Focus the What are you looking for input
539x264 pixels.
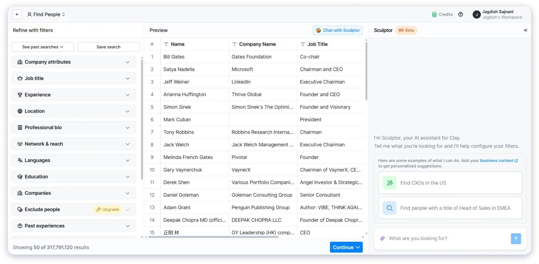click(x=447, y=239)
